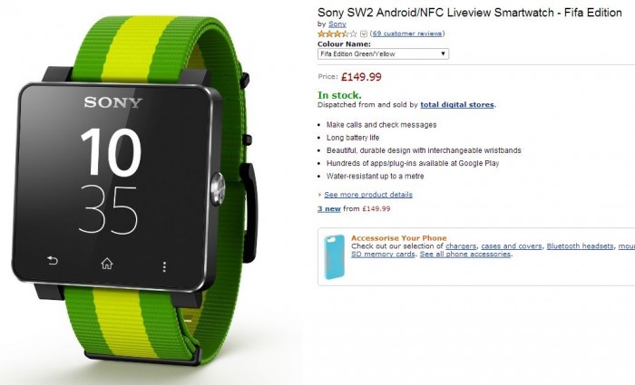Open the 3 new offers link
Viewport: 635px width, 385px height.
point(329,209)
